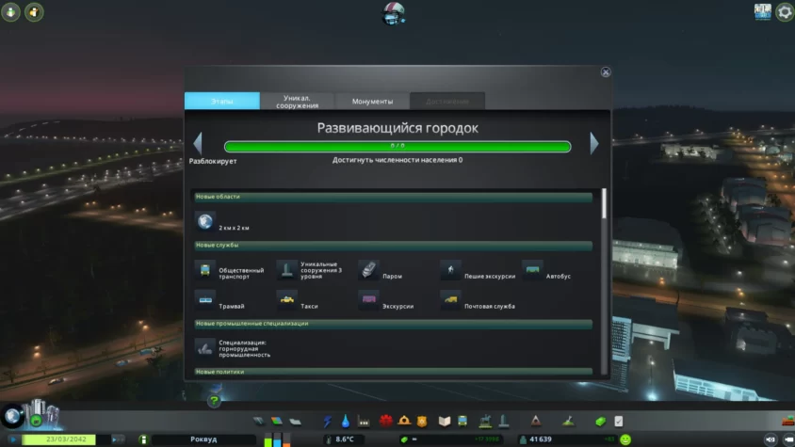Click the city name Роквуд

click(x=203, y=439)
